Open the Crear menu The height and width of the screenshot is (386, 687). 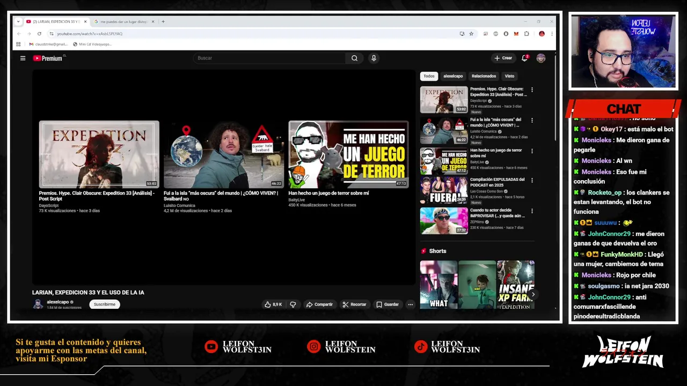(x=503, y=58)
